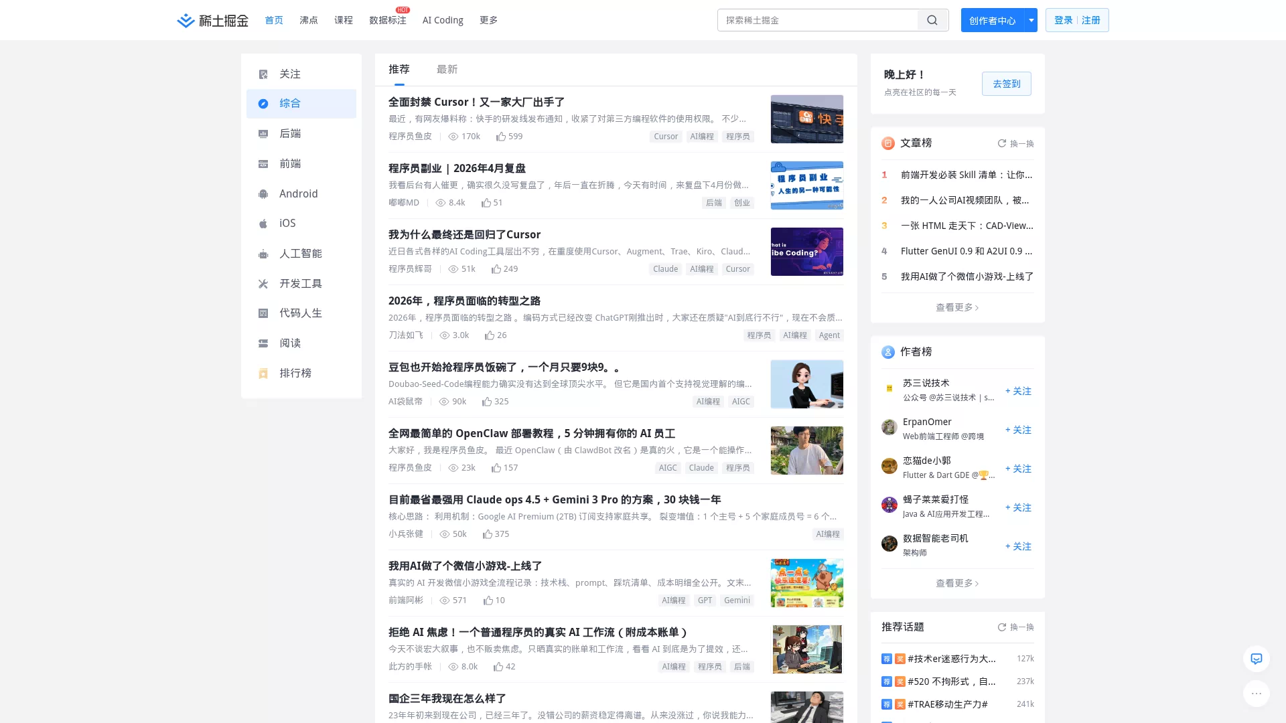Open topic #TRAE移动生产力#

click(x=947, y=704)
